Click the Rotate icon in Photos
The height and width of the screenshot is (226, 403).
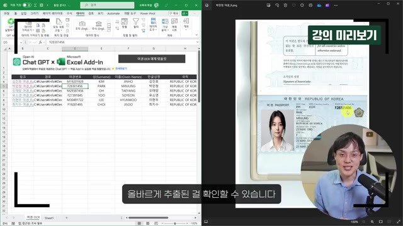tap(277, 5)
